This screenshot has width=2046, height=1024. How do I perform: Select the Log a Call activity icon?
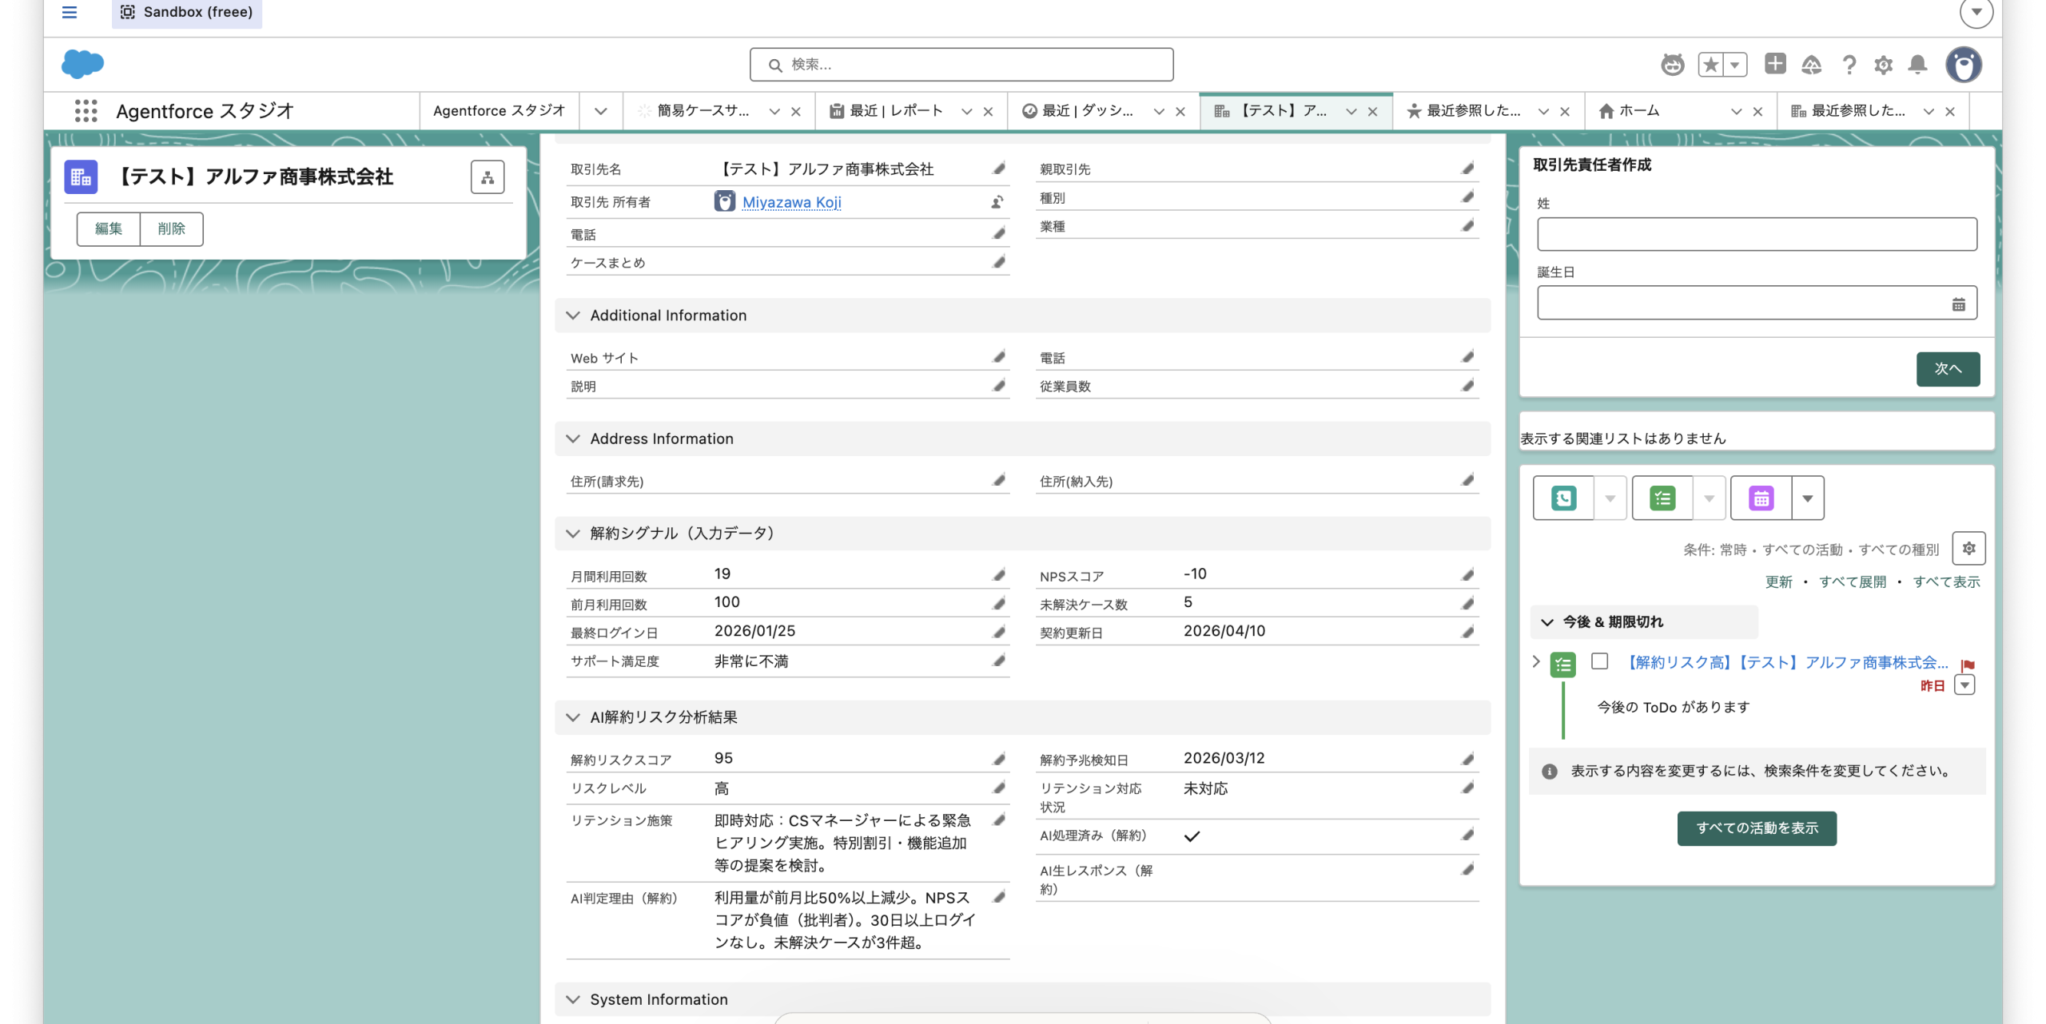tap(1563, 498)
